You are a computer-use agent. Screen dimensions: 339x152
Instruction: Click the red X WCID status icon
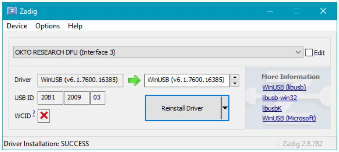click(44, 116)
